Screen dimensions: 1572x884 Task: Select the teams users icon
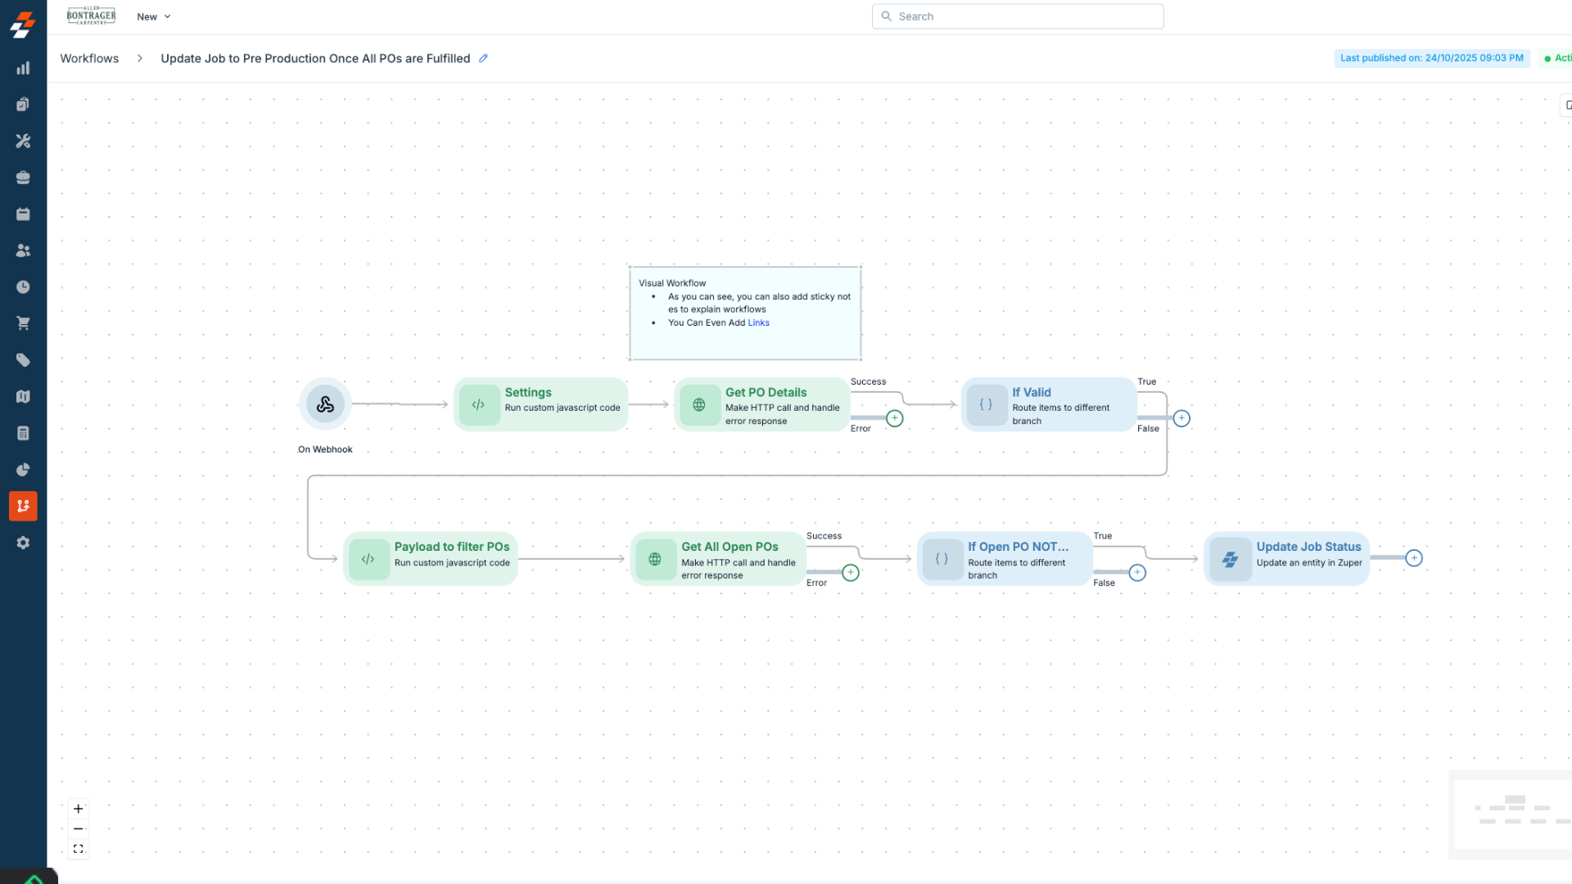click(23, 250)
